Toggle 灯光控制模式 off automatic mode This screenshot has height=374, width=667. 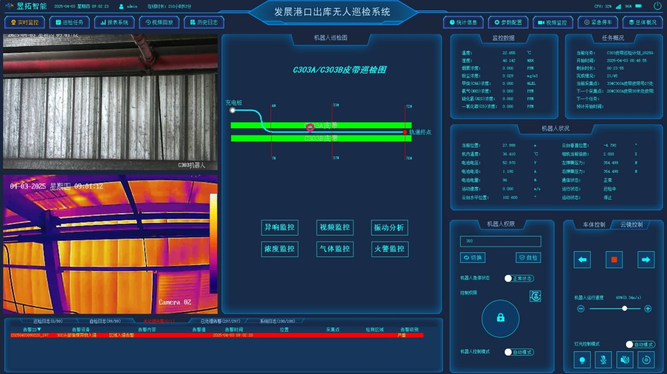click(629, 345)
